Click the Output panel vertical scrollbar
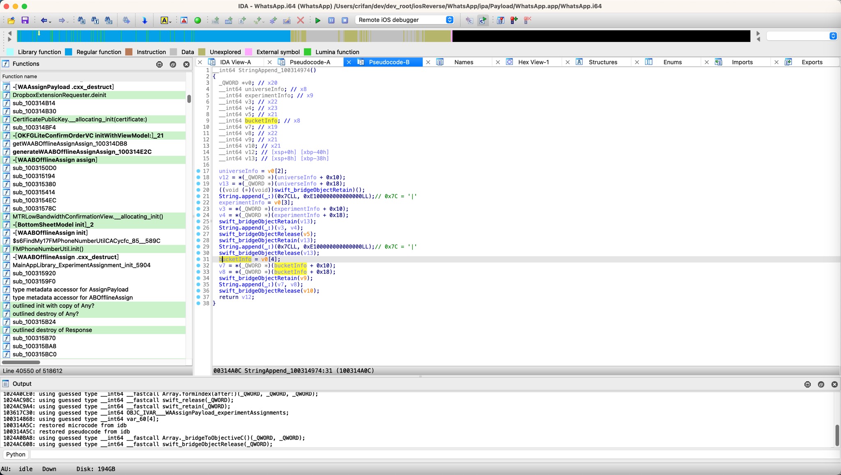This screenshot has width=841, height=475. click(x=837, y=435)
